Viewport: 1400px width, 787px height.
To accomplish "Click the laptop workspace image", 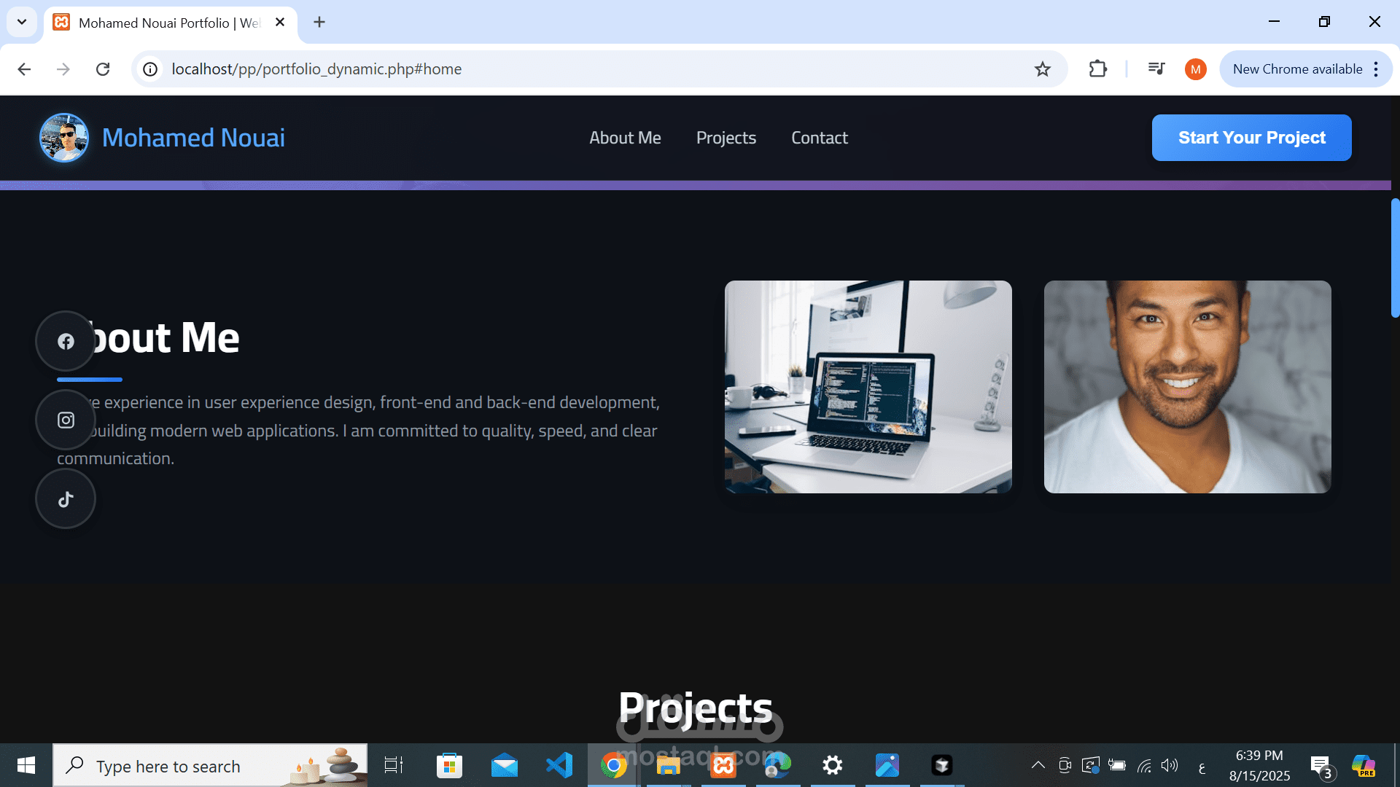I will 868,387.
